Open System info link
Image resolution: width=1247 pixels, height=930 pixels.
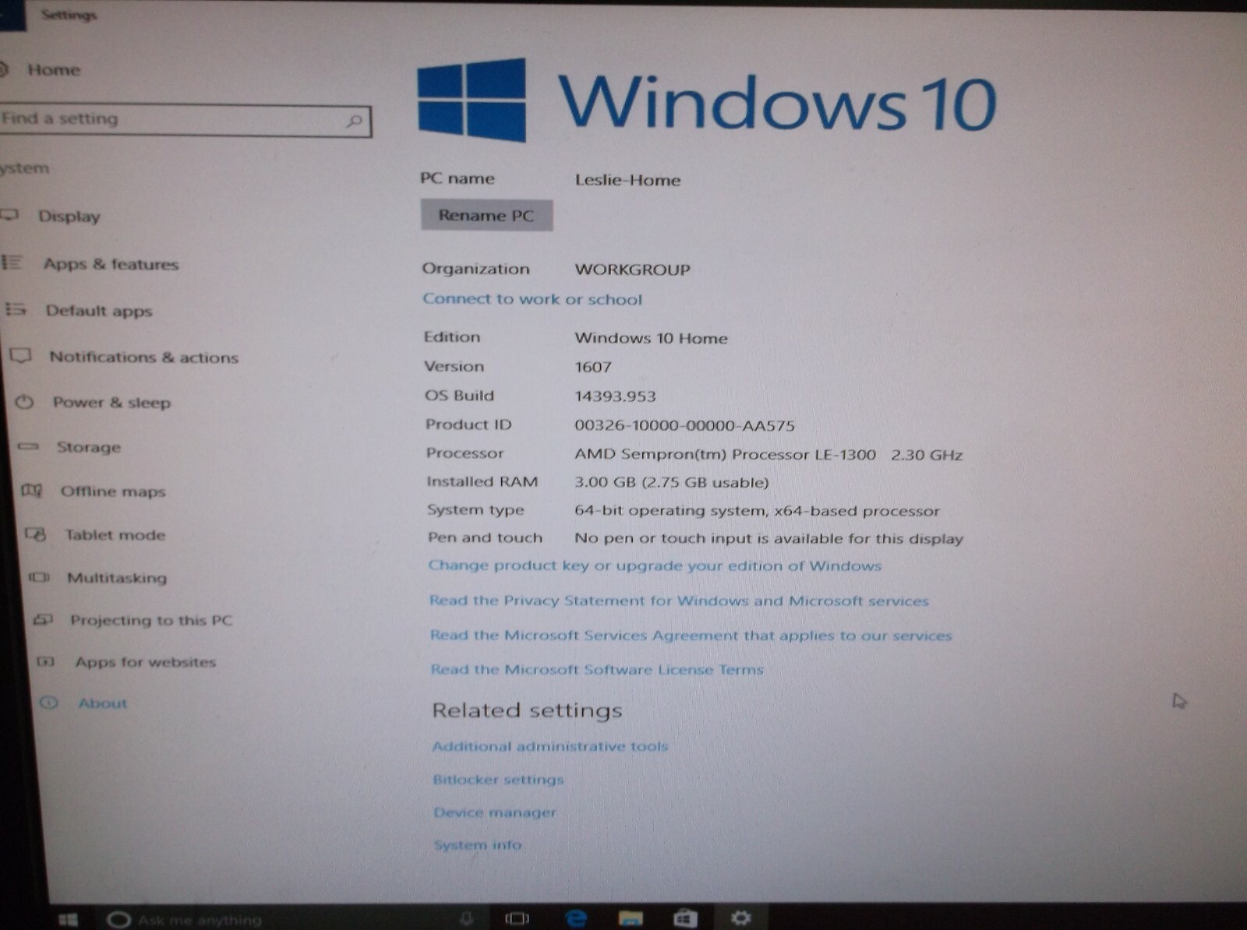click(478, 845)
